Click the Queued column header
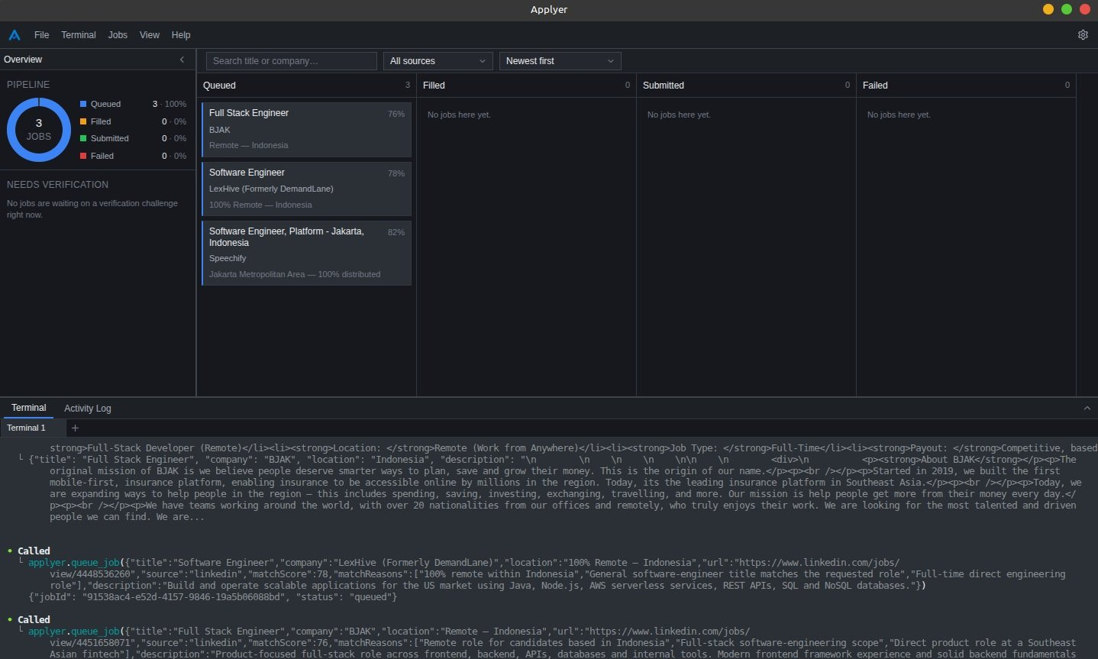Image resolution: width=1098 pixels, height=659 pixels. (x=306, y=86)
